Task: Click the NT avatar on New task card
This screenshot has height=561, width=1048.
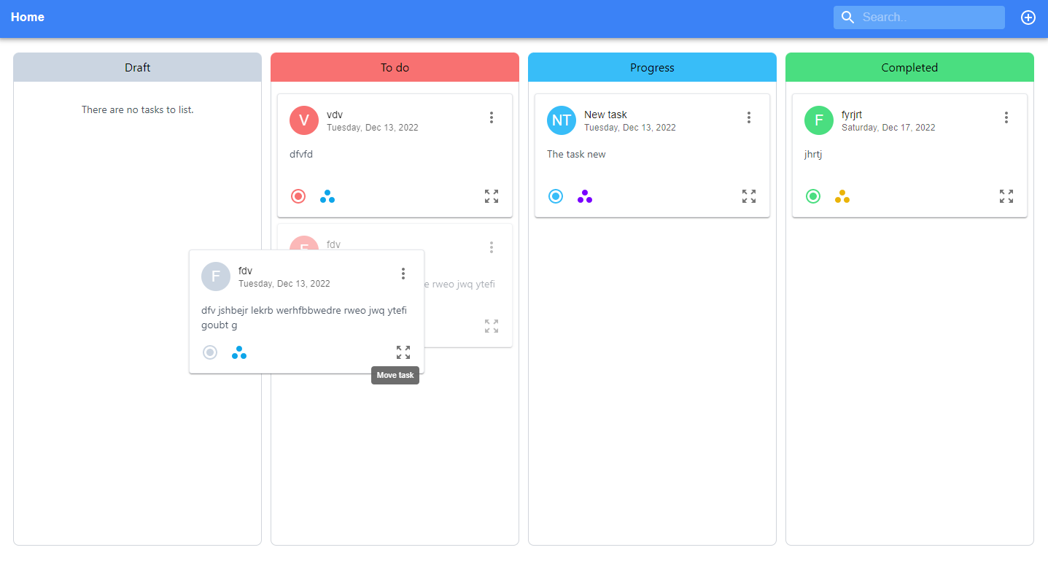Action: pyautogui.click(x=562, y=120)
